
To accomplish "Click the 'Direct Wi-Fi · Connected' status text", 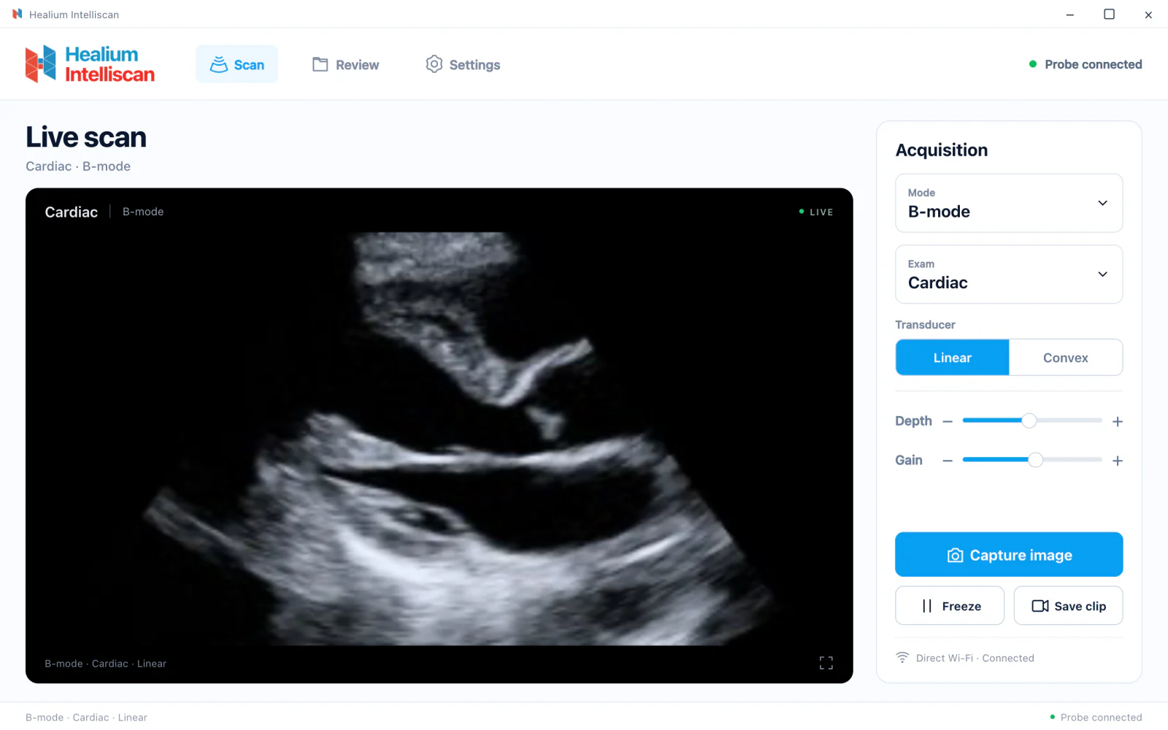I will coord(975,658).
